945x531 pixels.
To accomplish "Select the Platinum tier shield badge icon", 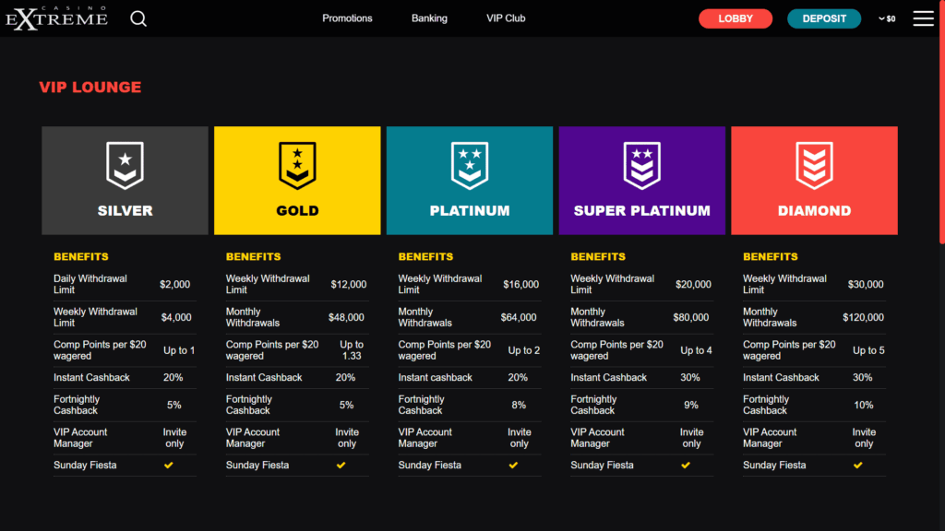I will (x=470, y=166).
